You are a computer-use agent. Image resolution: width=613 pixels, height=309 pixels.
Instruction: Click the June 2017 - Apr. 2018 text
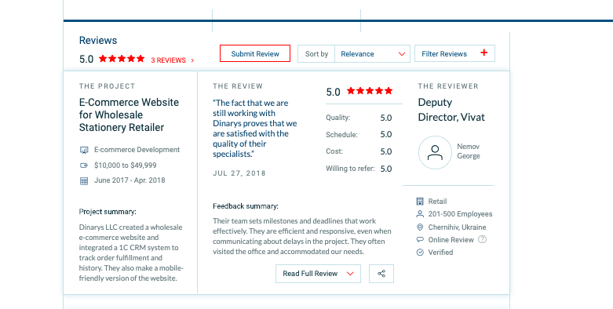tap(130, 180)
